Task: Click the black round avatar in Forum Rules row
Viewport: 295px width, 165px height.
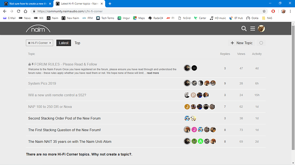Action: (x=194, y=68)
